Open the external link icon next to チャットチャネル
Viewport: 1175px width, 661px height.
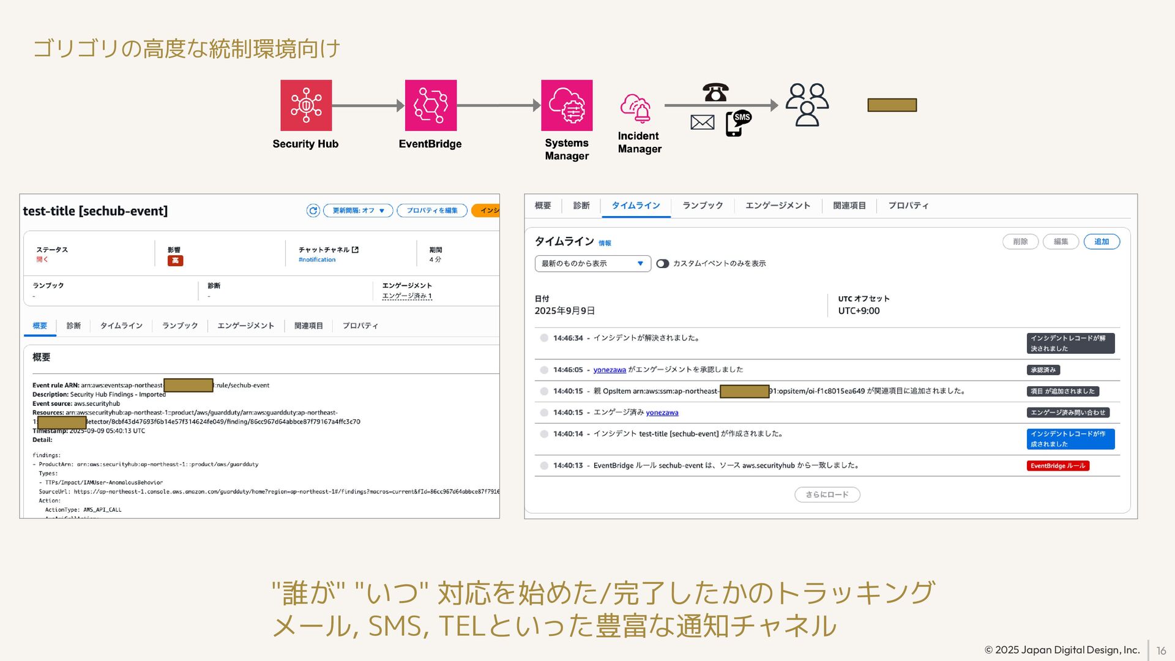pos(355,250)
